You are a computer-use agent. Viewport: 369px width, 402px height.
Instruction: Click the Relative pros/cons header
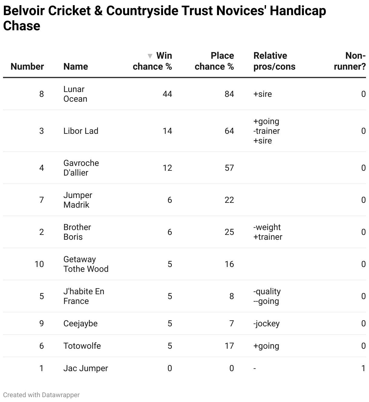pyautogui.click(x=274, y=61)
